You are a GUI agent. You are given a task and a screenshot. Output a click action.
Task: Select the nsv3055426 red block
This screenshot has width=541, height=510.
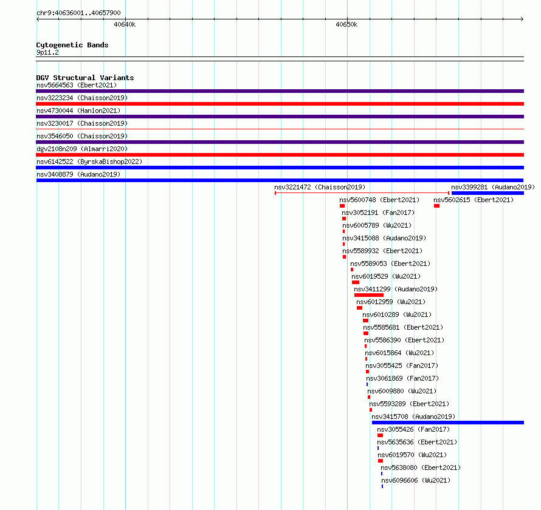click(x=380, y=435)
